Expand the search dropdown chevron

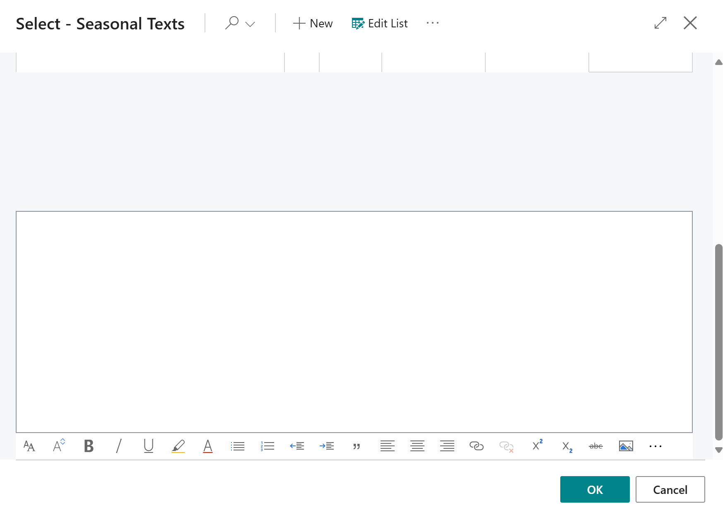[250, 24]
